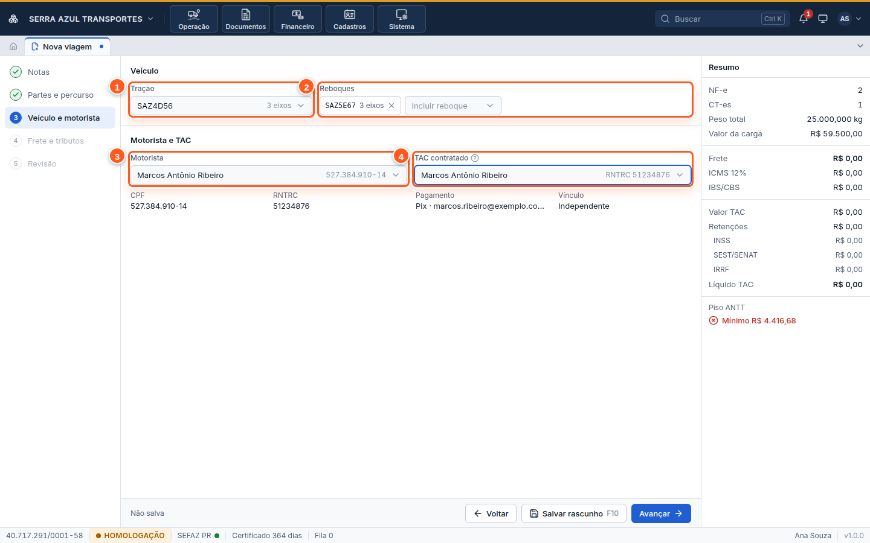Open the Operação module

194,19
